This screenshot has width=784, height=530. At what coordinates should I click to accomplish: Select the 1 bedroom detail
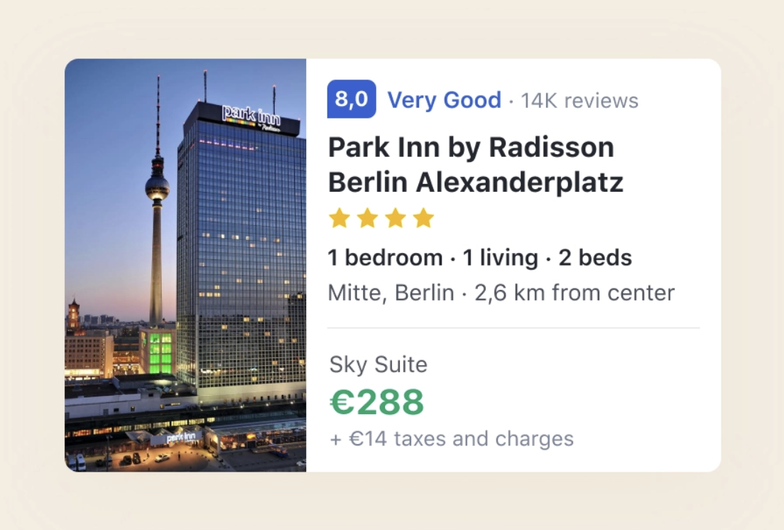(385, 258)
